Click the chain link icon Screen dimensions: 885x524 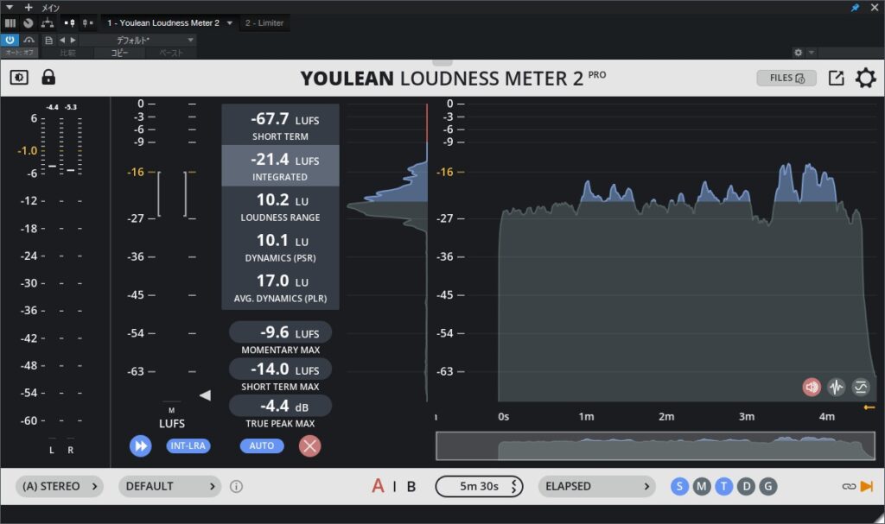point(849,486)
